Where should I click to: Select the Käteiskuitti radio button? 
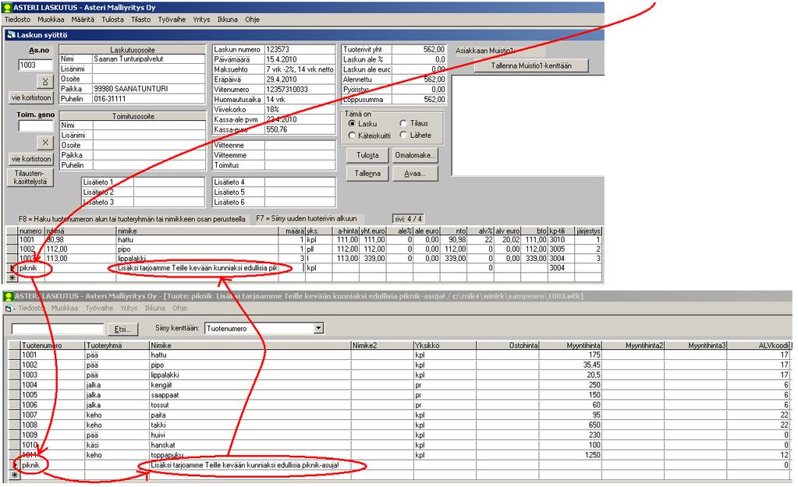(352, 136)
